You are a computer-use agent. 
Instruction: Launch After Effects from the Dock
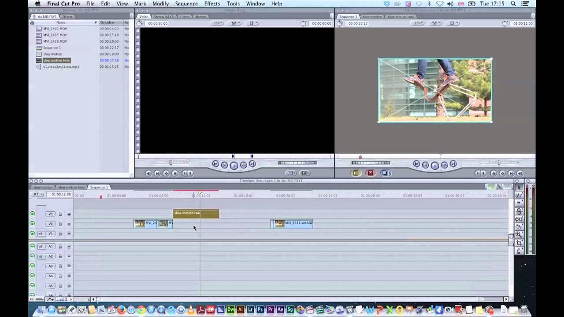click(x=280, y=310)
